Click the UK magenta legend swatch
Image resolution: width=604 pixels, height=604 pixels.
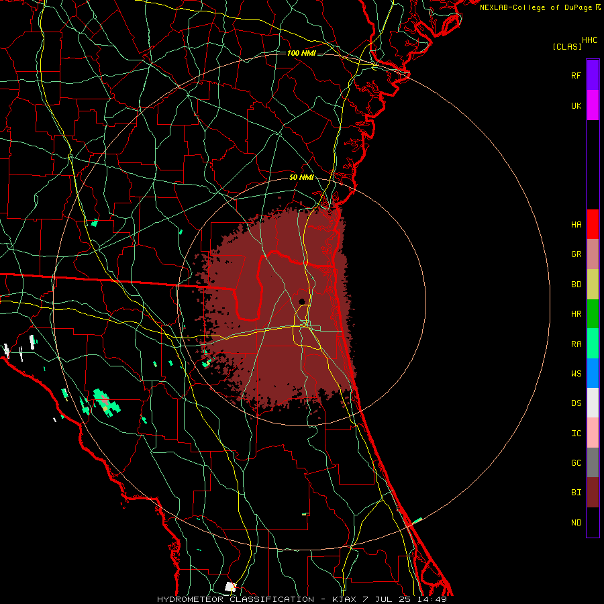[593, 105]
